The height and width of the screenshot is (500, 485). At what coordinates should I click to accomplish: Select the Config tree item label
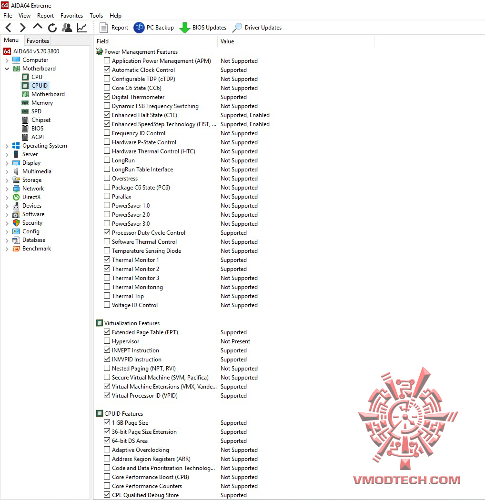31,231
